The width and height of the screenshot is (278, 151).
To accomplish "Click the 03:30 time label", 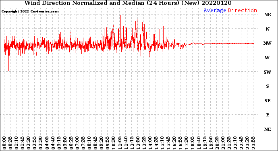I will [x=41, y=143].
